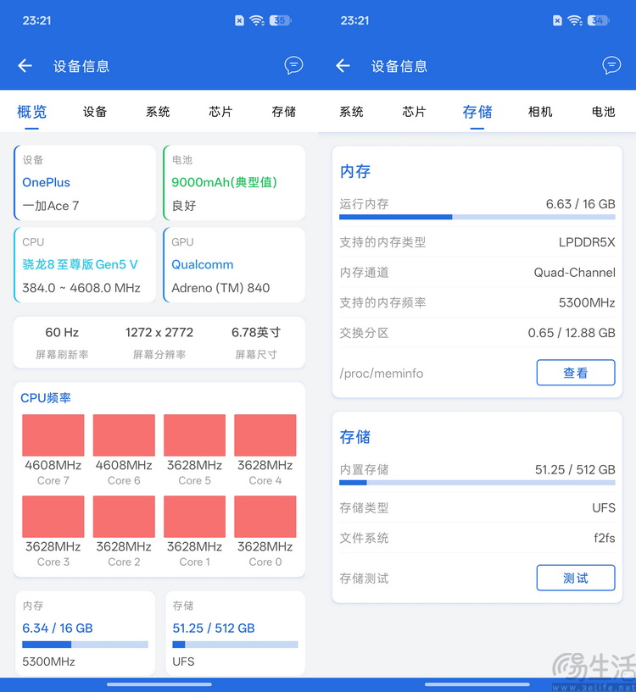The height and width of the screenshot is (692, 636).
Task: Switch to the 系统 tab on the left screen
Action: pos(158,112)
